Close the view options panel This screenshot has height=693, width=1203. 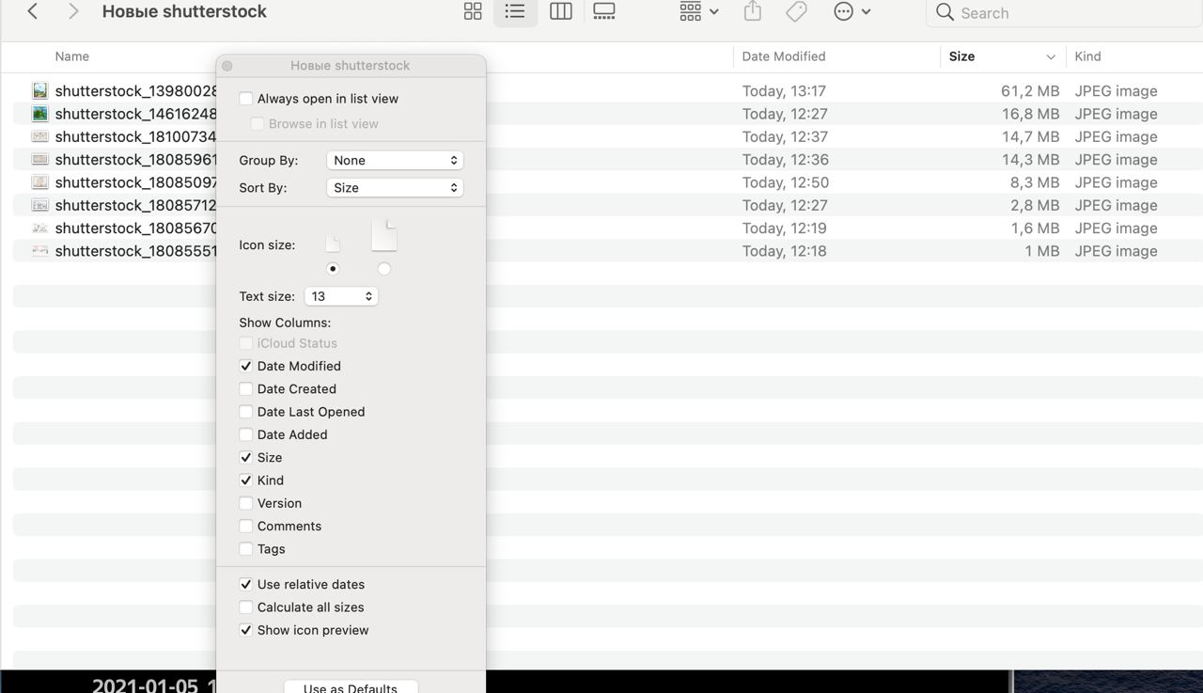pos(227,66)
